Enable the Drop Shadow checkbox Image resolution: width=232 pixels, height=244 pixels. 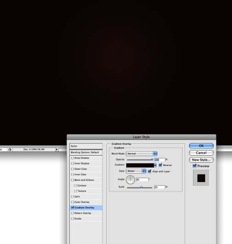tap(73, 158)
